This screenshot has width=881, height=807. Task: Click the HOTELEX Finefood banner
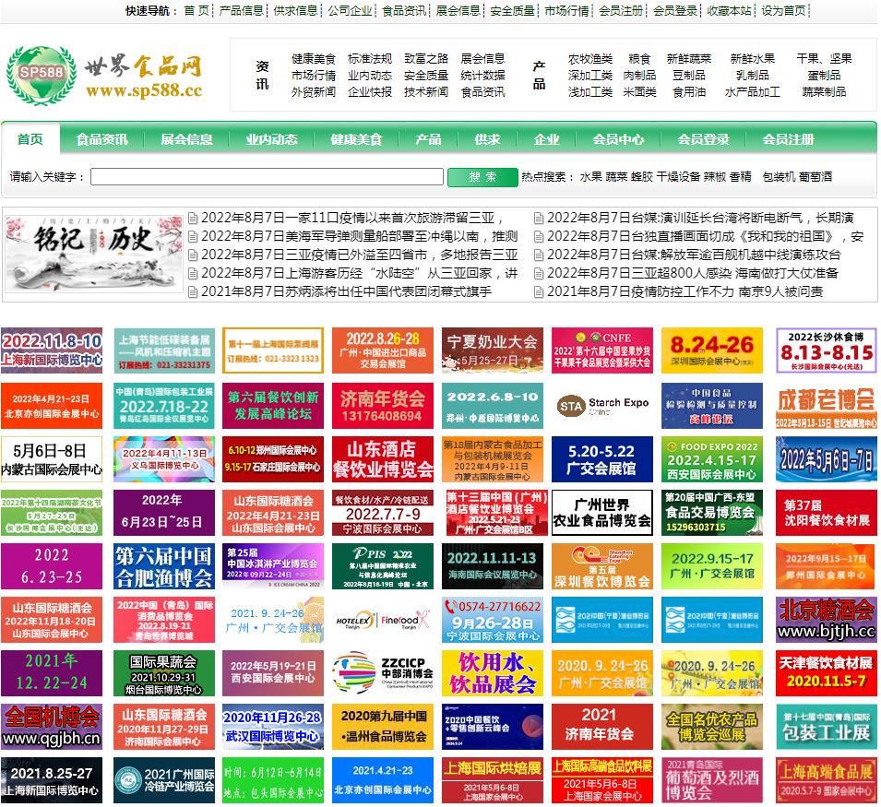[383, 620]
